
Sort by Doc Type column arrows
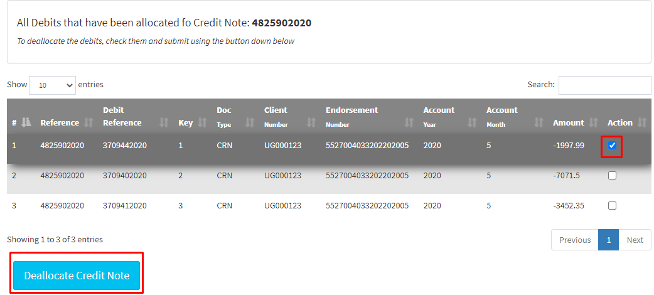[x=249, y=123]
